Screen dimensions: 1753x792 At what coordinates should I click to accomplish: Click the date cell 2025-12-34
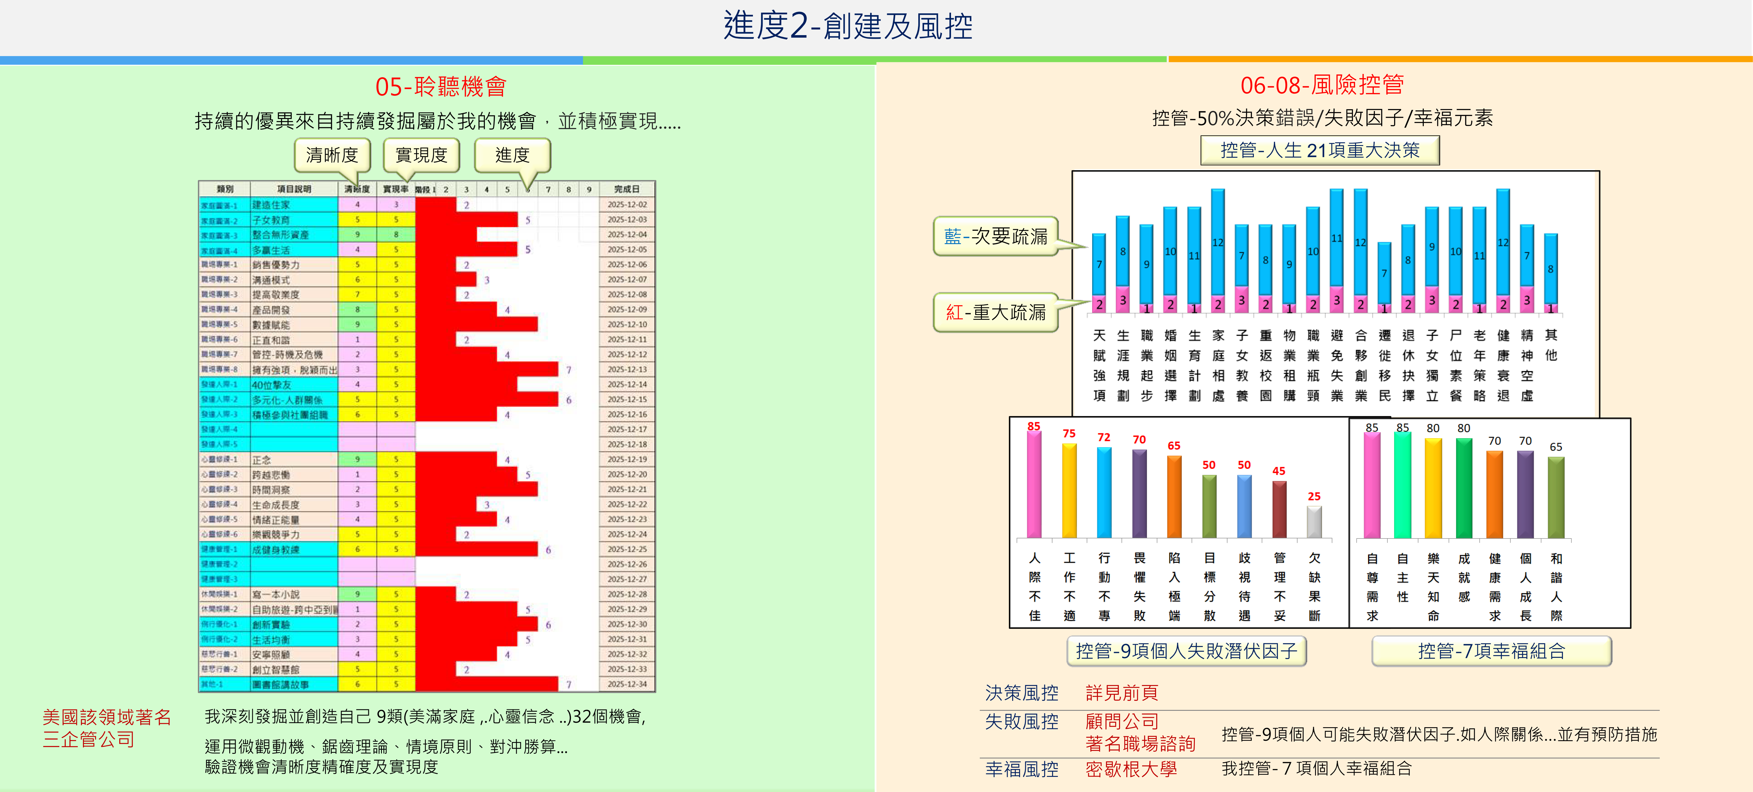click(x=627, y=684)
